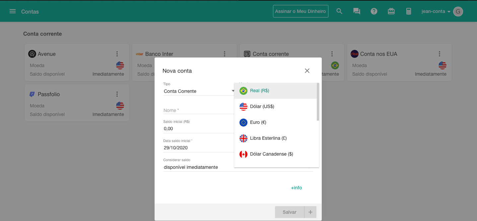Image resolution: width=477 pixels, height=221 pixels.
Task: Open options menu for Conta nos EUA
Action: tap(439, 54)
